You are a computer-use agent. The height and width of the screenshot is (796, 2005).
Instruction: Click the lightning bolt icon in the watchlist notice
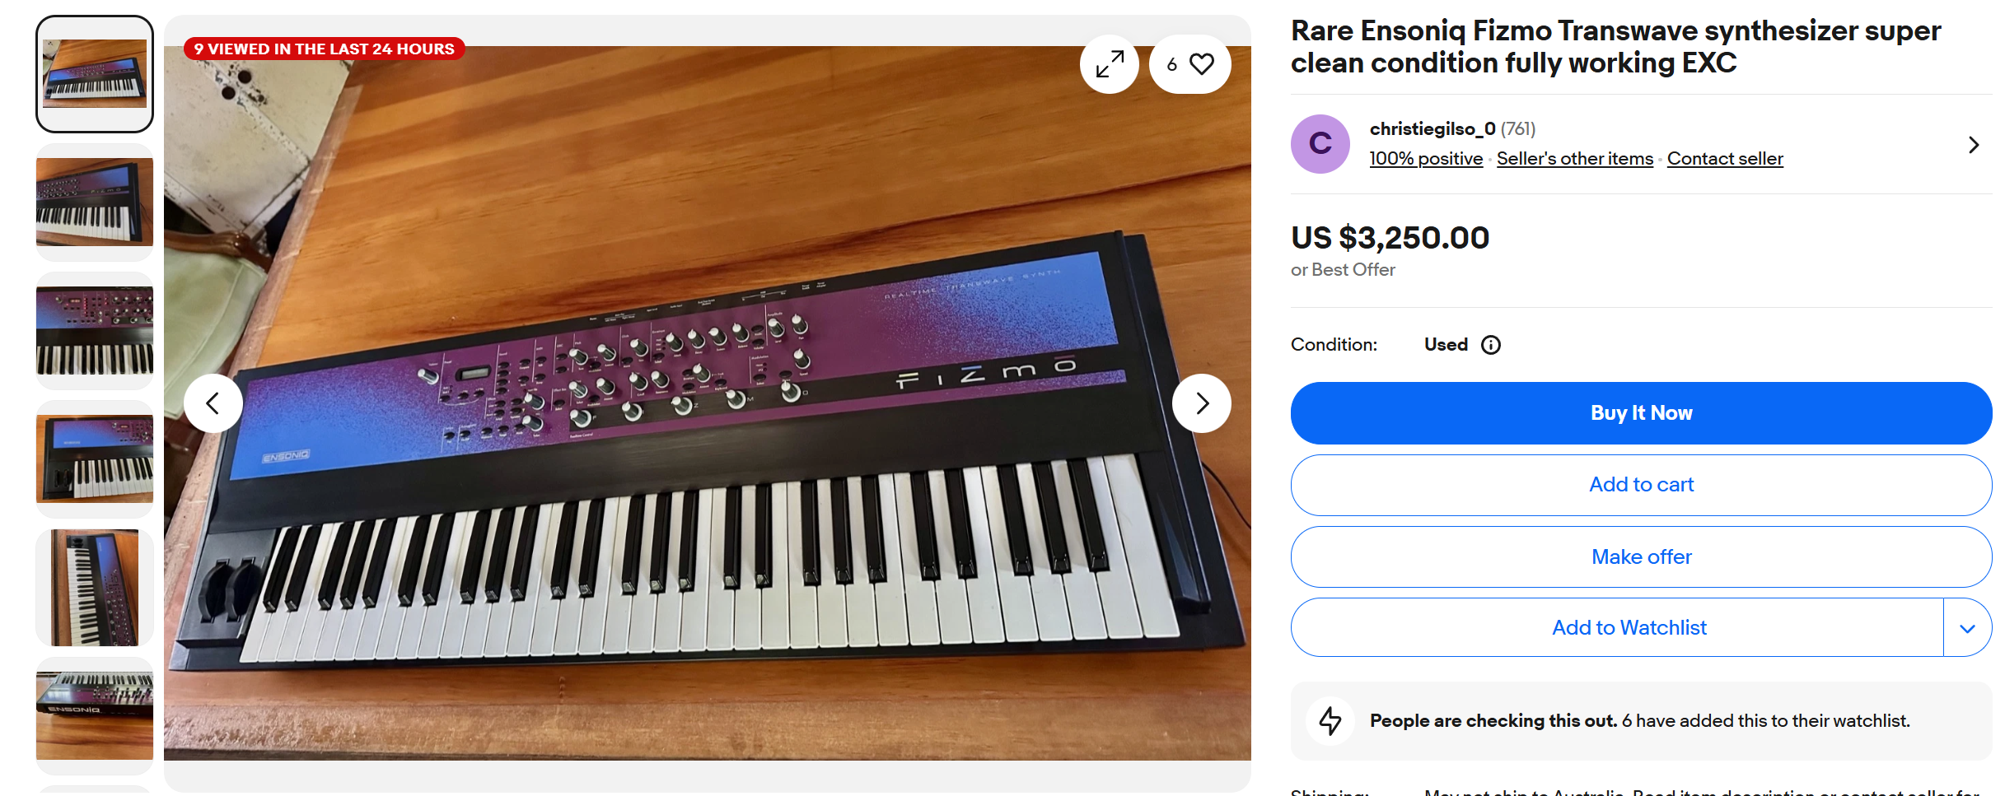point(1330,721)
